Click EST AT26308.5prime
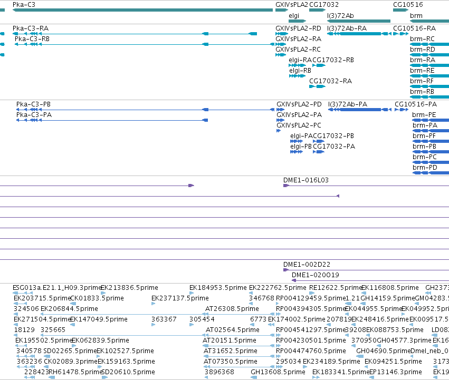 coord(240,314)
